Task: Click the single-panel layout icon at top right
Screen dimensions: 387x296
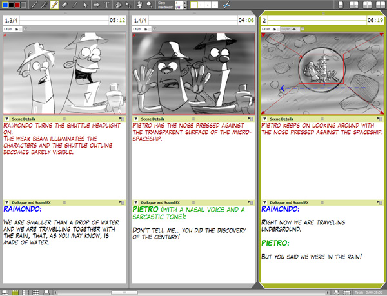Action: coord(341,5)
